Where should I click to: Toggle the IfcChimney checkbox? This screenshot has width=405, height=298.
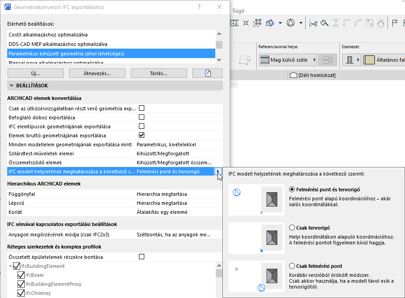pos(21,293)
